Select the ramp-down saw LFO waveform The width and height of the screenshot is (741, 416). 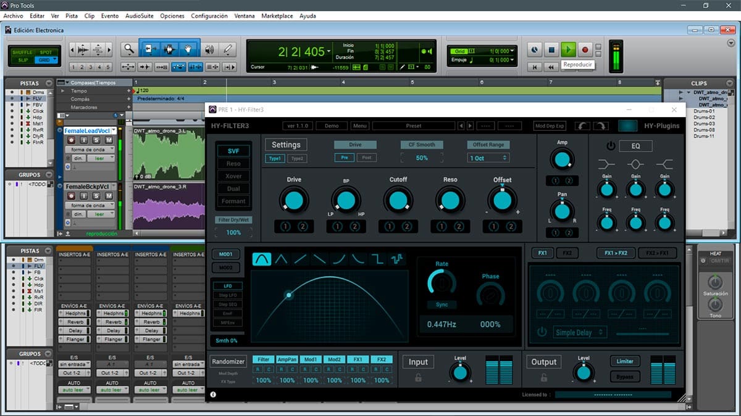(x=319, y=259)
